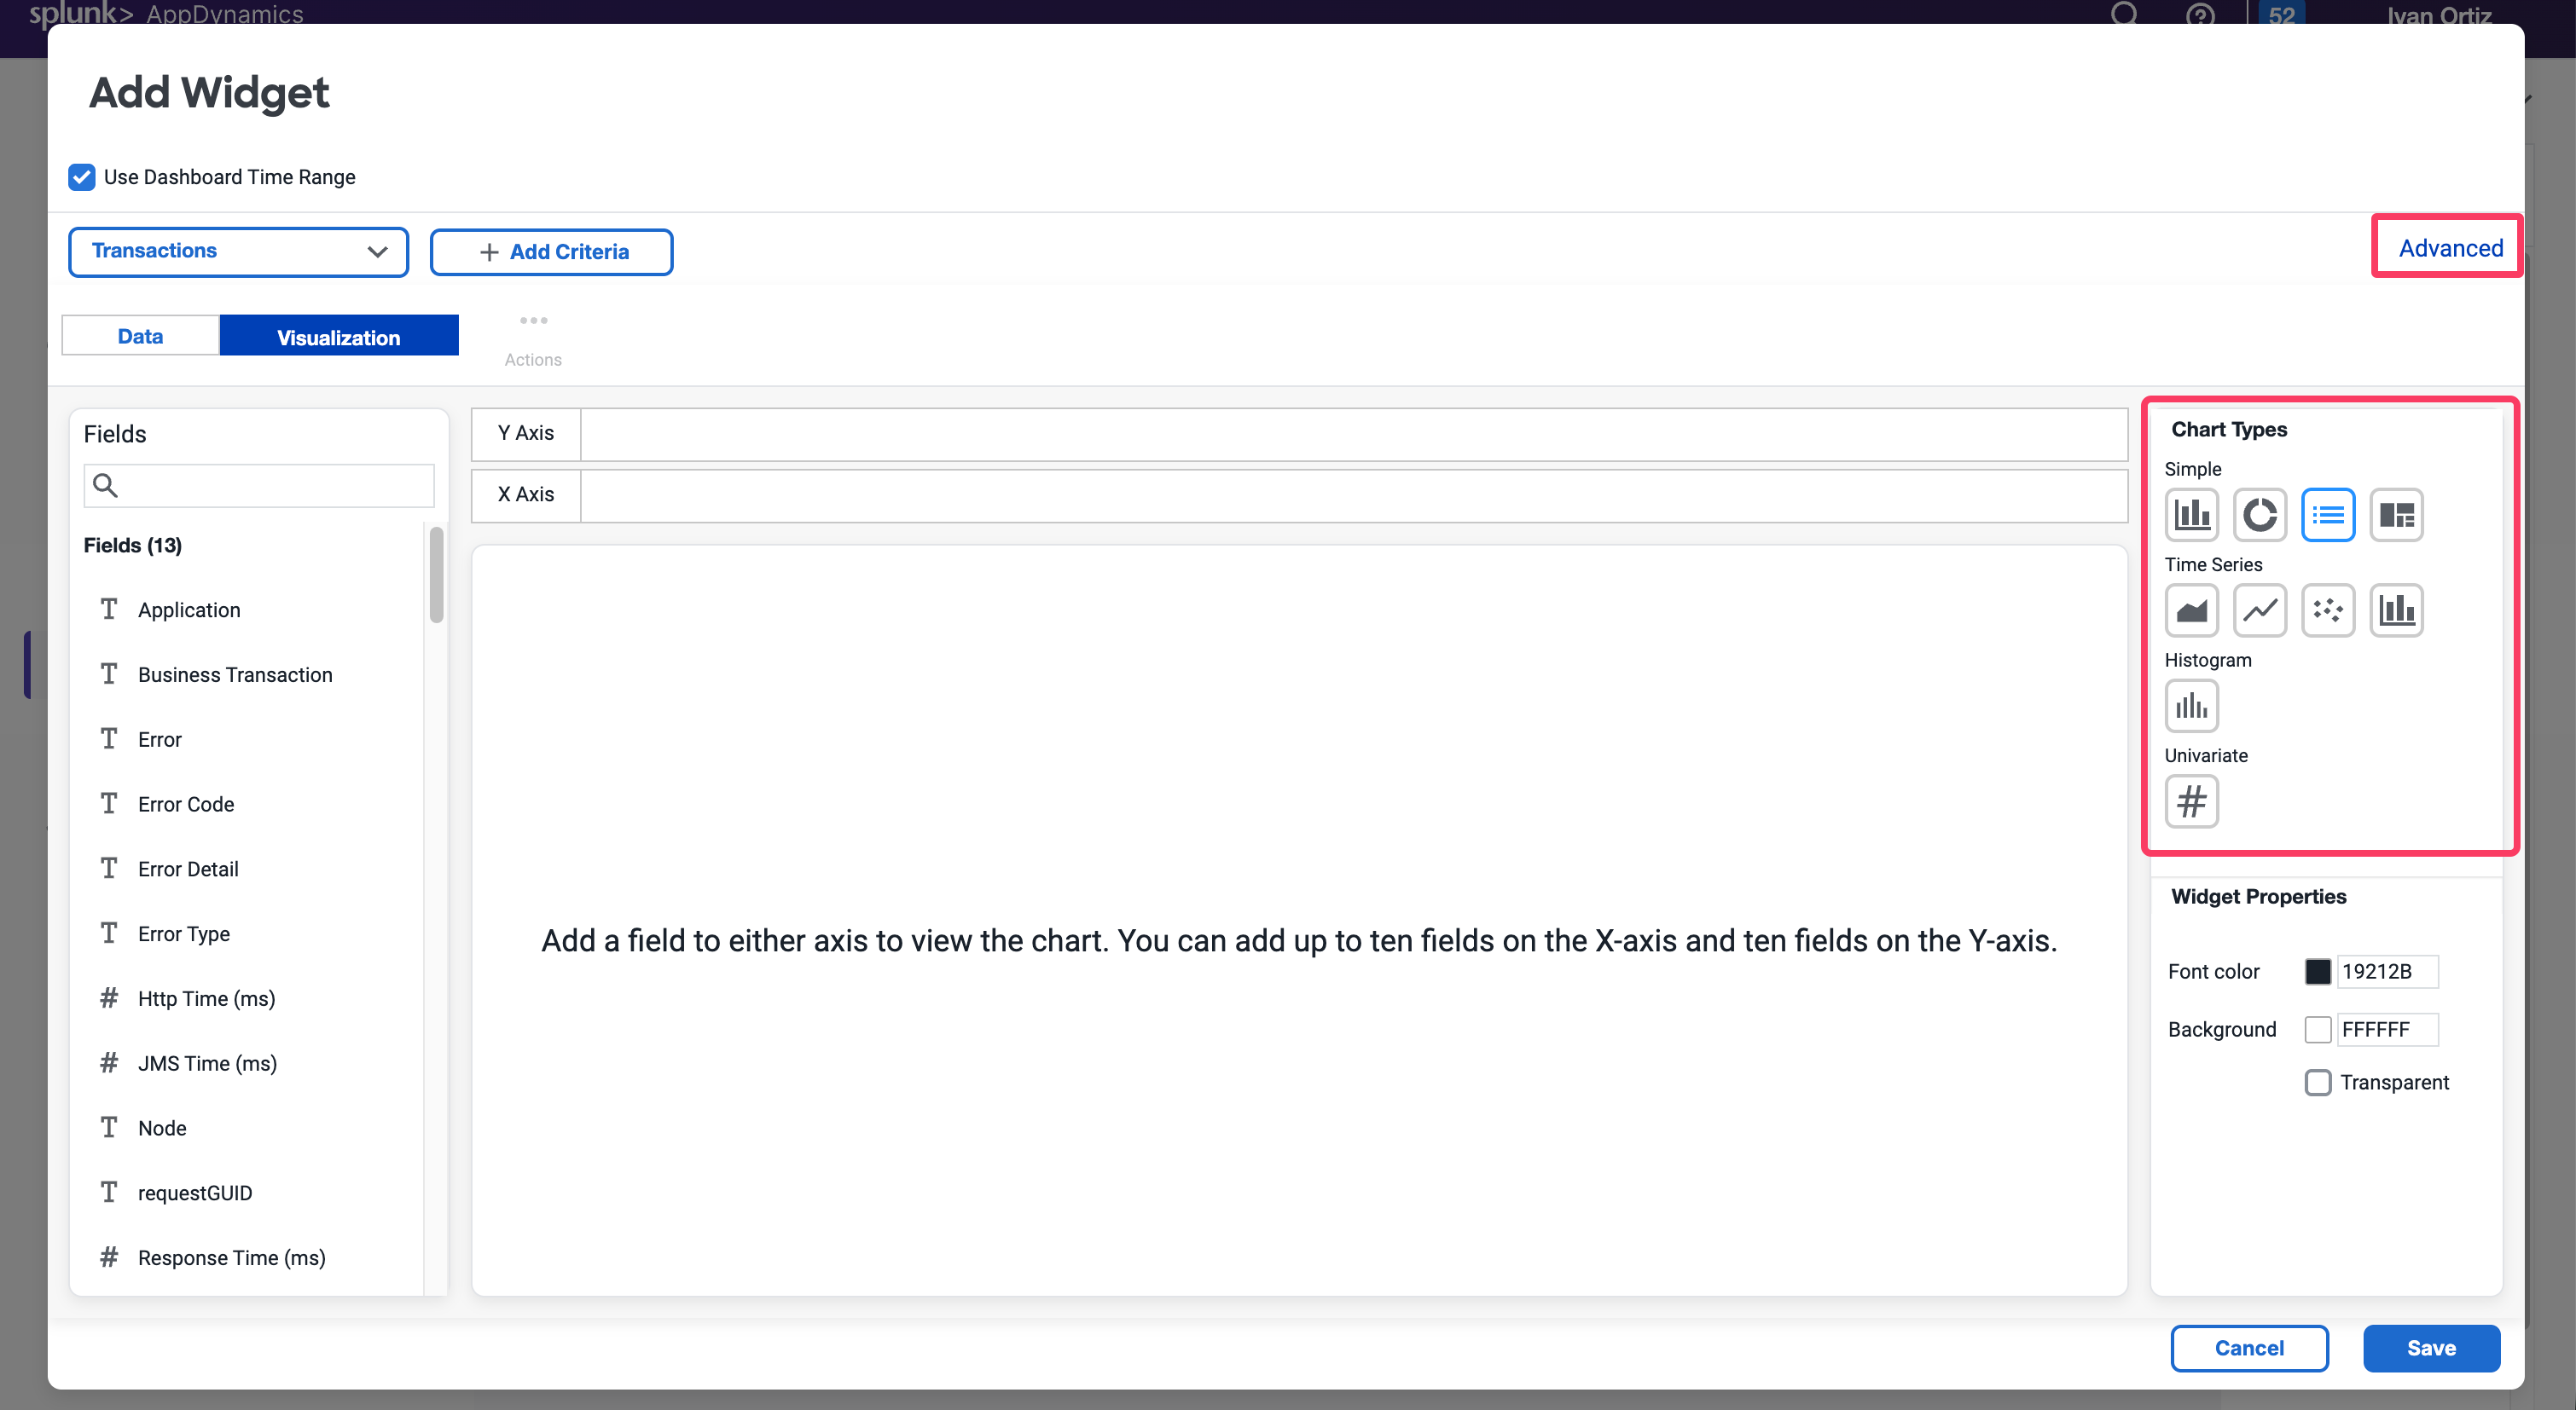This screenshot has width=2576, height=1410.
Task: Save the widget
Action: tap(2432, 1348)
